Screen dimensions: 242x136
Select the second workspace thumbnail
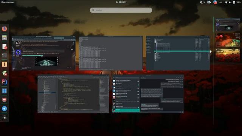(x=228, y=40)
